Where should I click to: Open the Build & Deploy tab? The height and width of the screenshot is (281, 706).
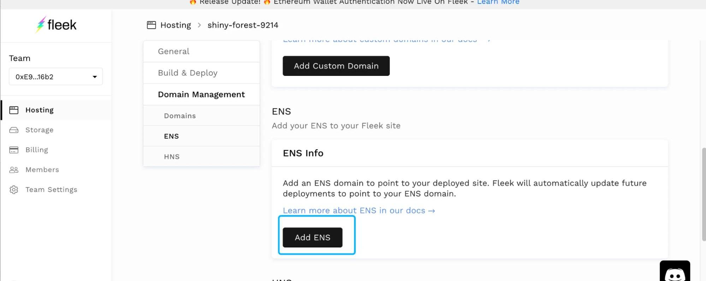(201, 73)
